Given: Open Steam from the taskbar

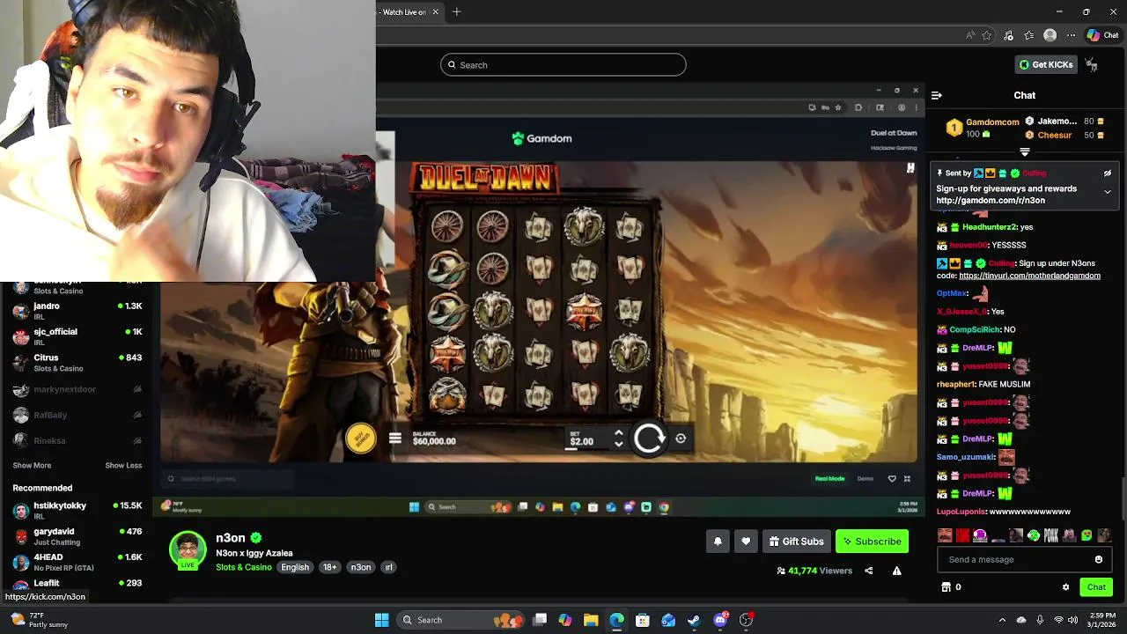Looking at the screenshot, I should click(x=694, y=620).
